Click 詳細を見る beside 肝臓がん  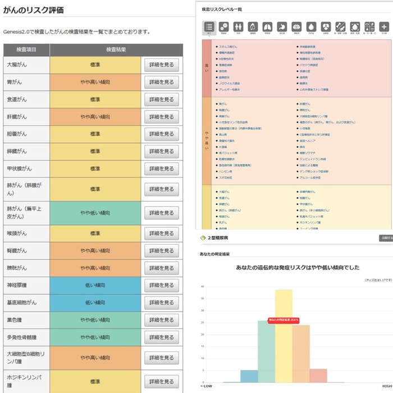point(162,117)
